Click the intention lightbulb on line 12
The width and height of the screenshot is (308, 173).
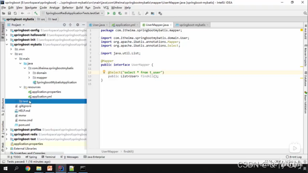click(104, 72)
